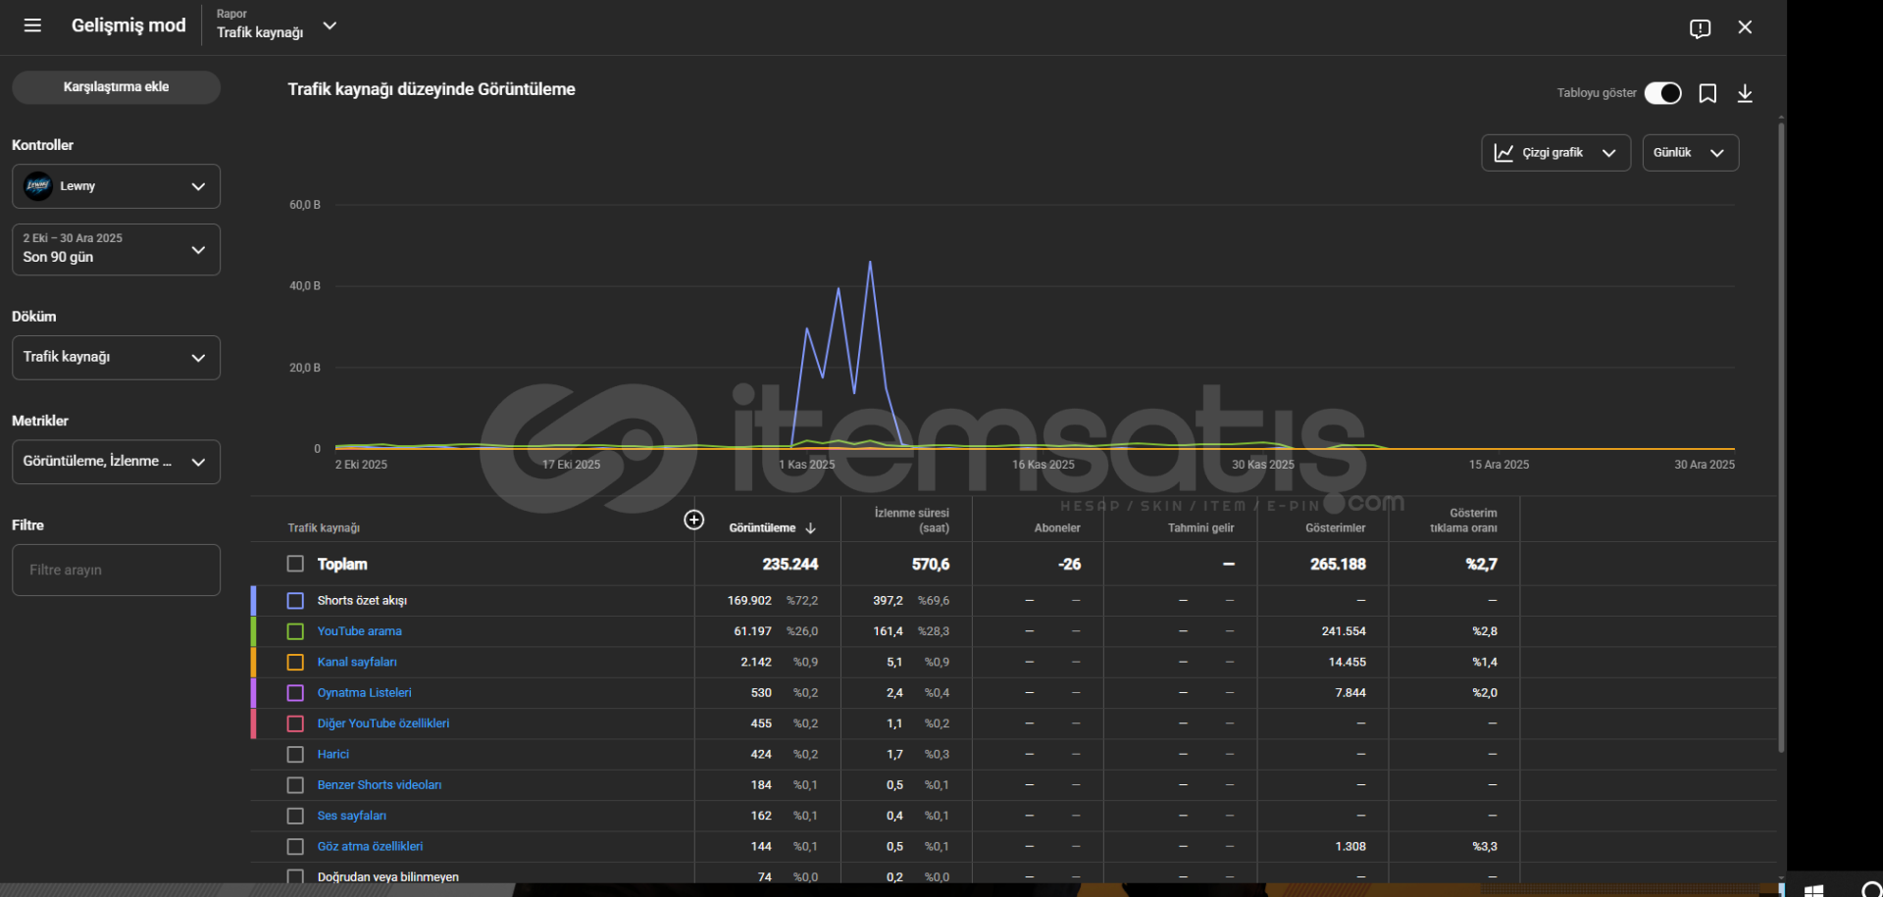1883x897 pixels.
Task: Open the Rapor Trafik kaynağı report menu
Action: (276, 25)
